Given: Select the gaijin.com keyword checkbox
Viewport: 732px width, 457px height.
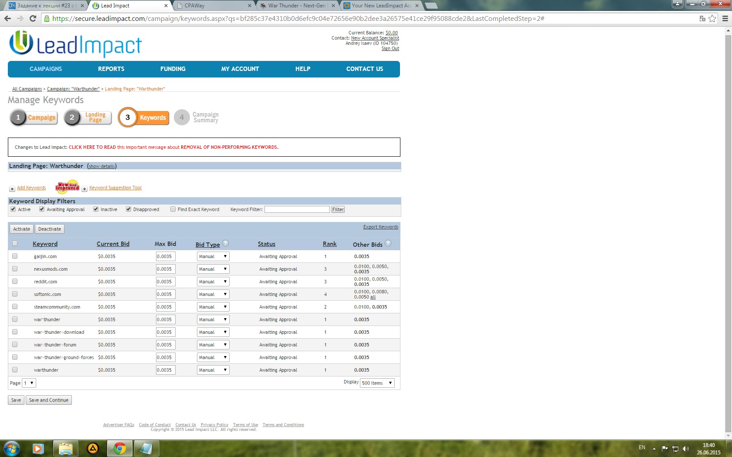Looking at the screenshot, I should [x=15, y=256].
